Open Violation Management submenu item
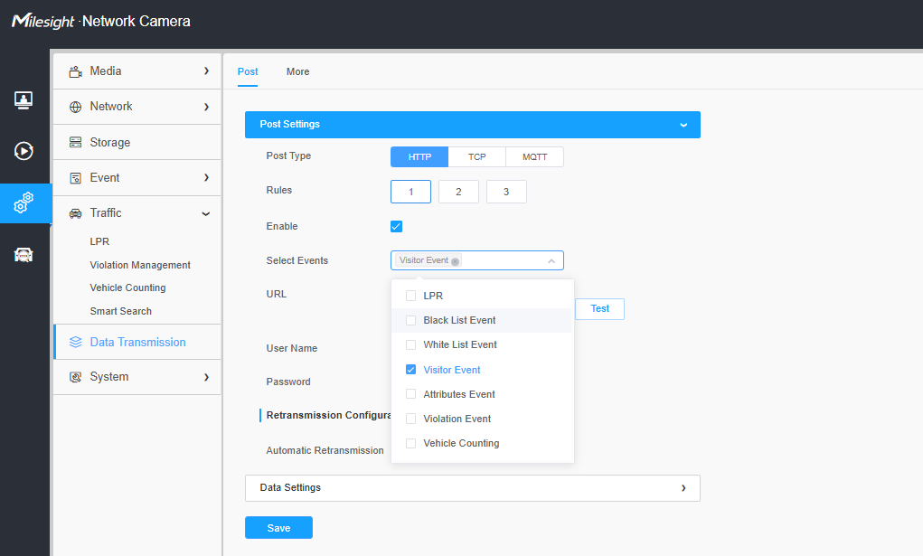 pyautogui.click(x=140, y=265)
